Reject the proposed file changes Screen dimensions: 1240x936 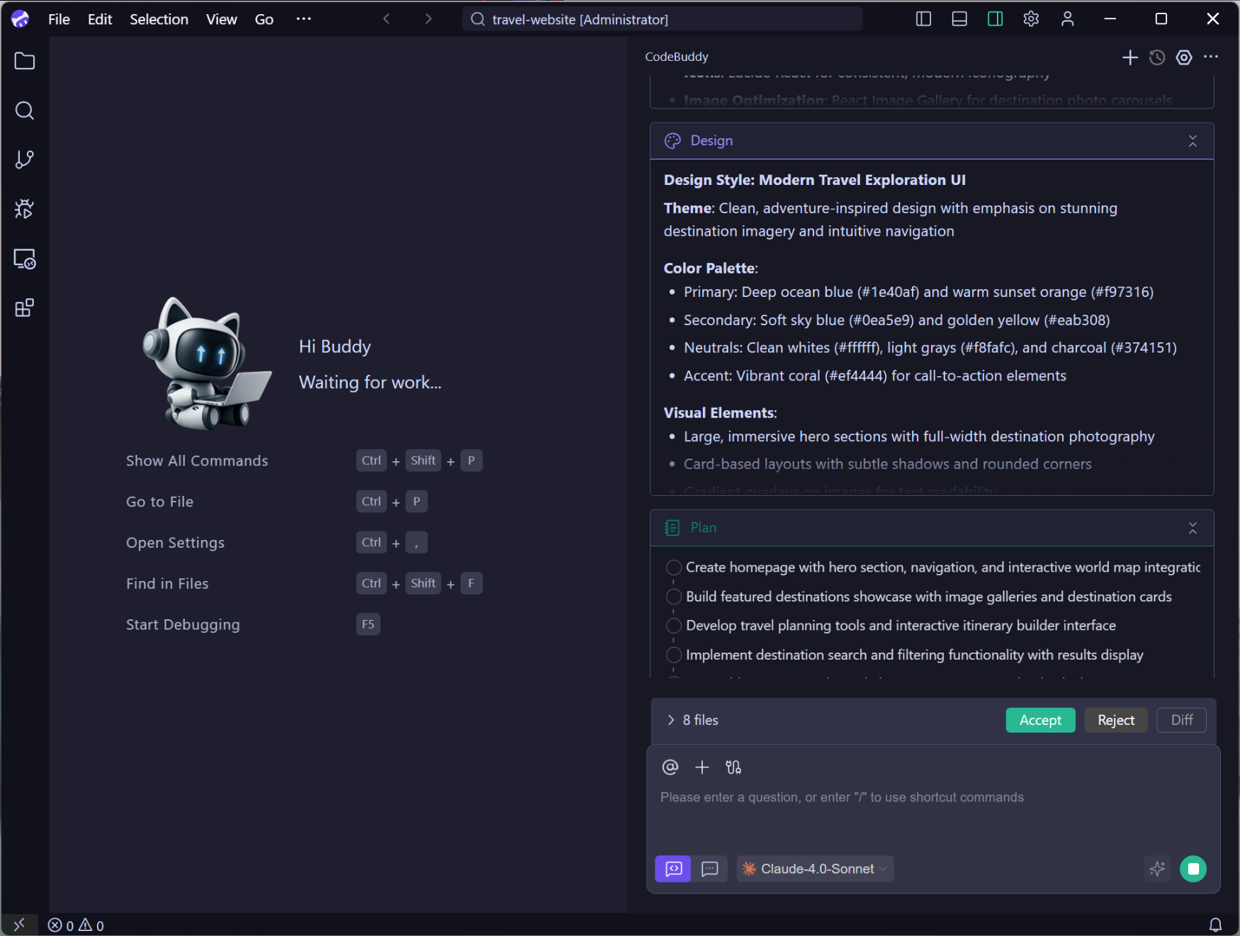1115,720
